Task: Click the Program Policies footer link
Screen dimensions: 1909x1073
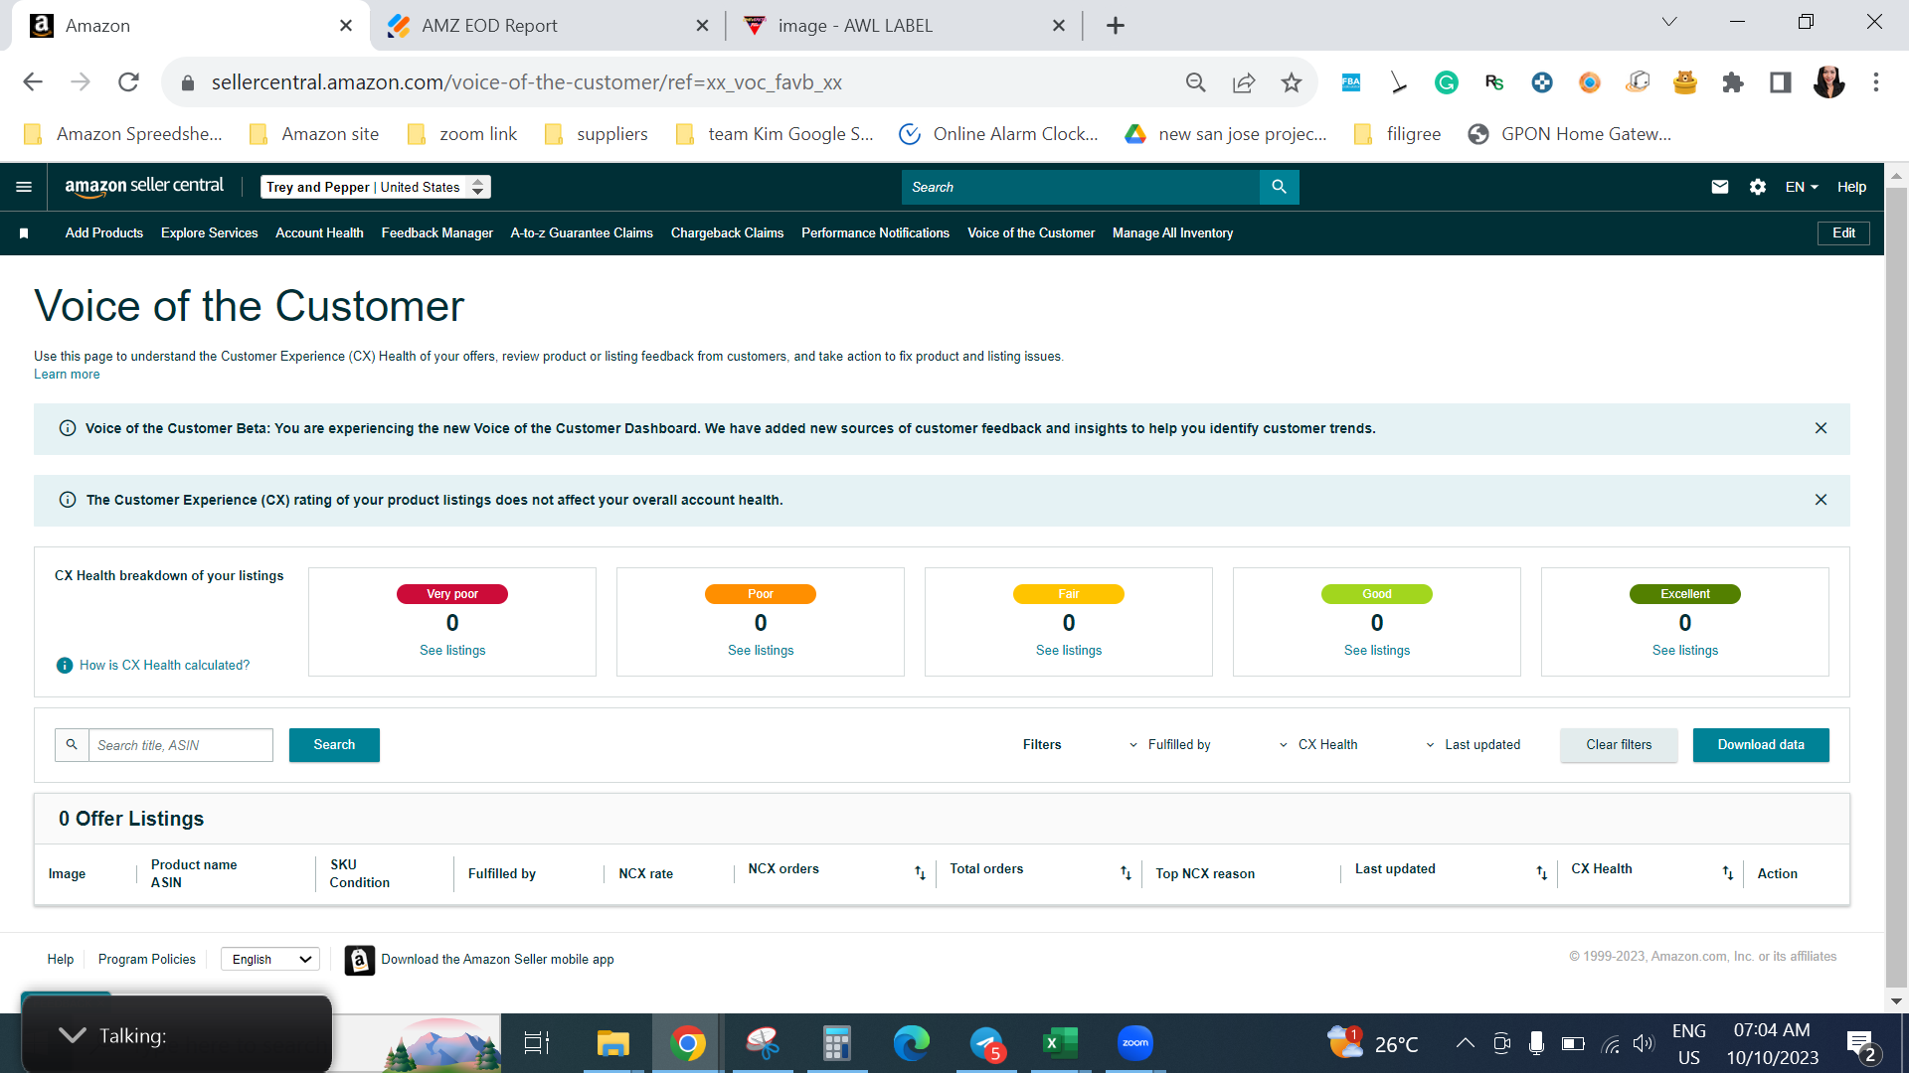Action: [146, 960]
